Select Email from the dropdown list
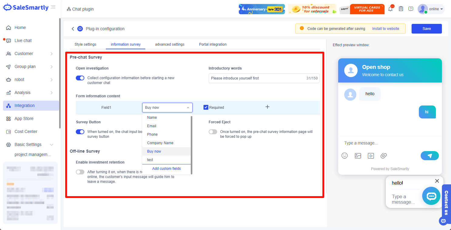 click(152, 126)
